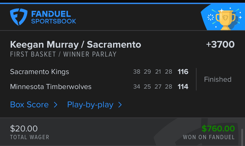Click the Won on FanDuel label
The image size is (245, 146).
pos(209,137)
